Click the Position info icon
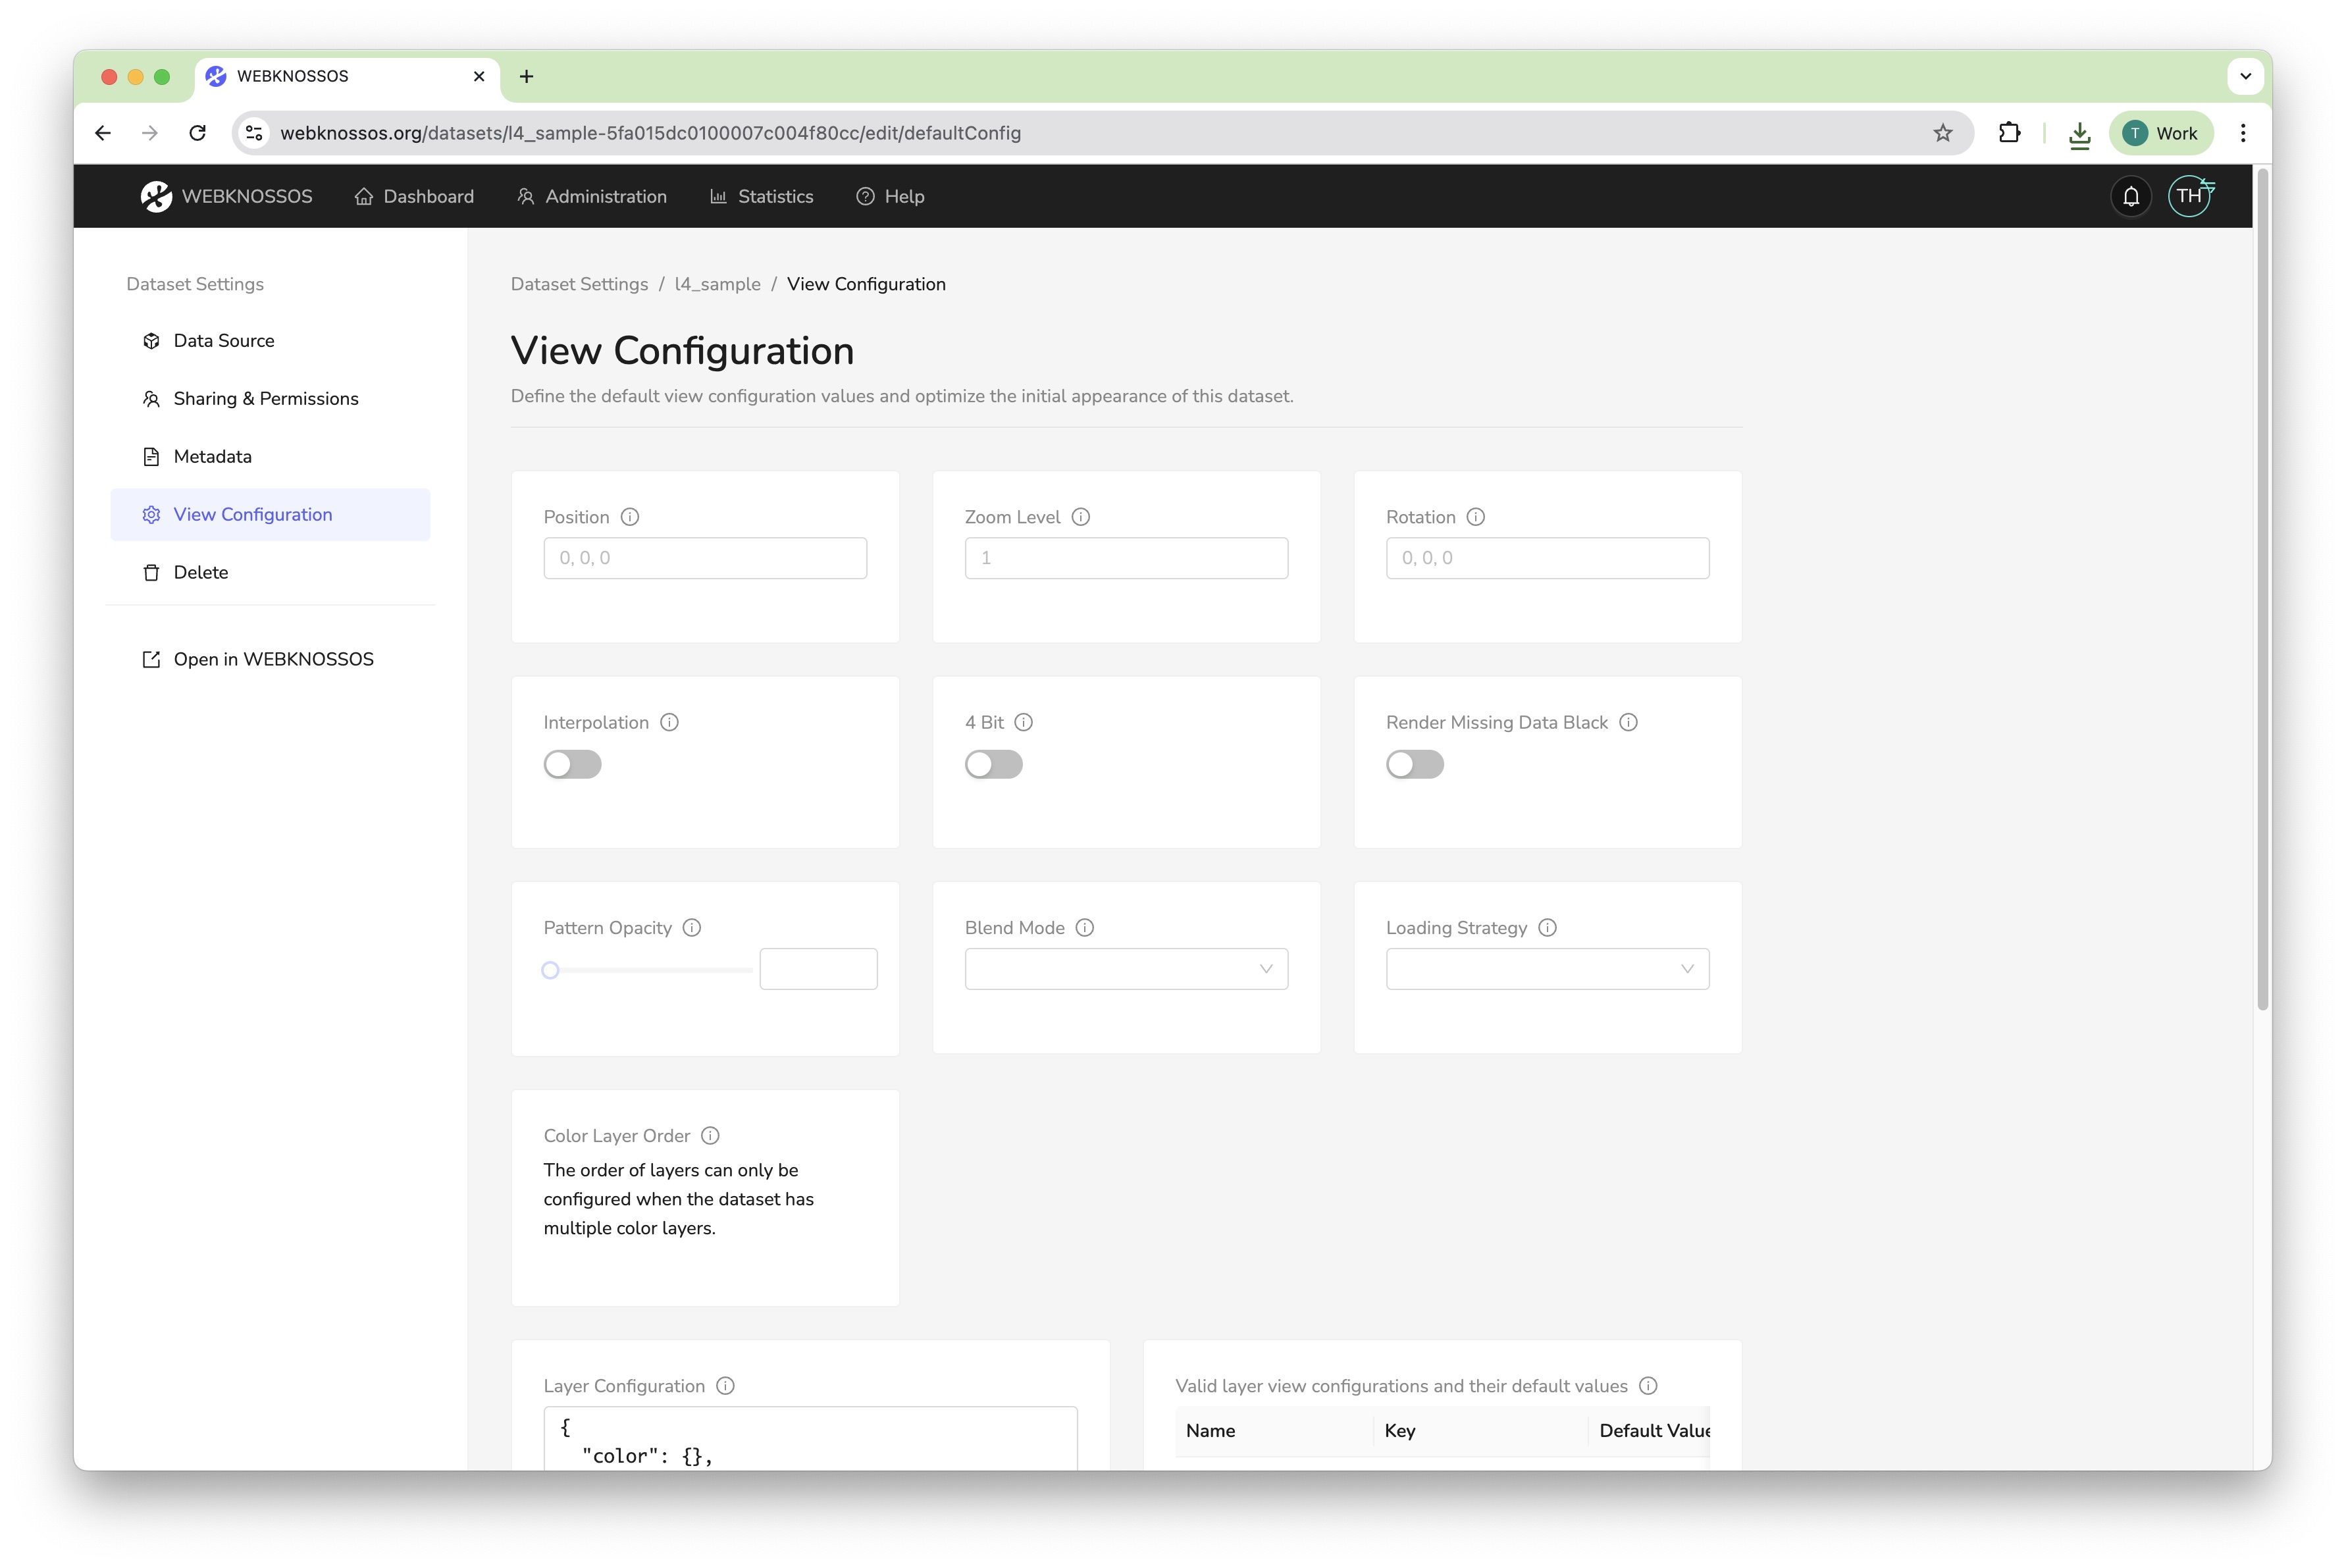 click(x=629, y=517)
